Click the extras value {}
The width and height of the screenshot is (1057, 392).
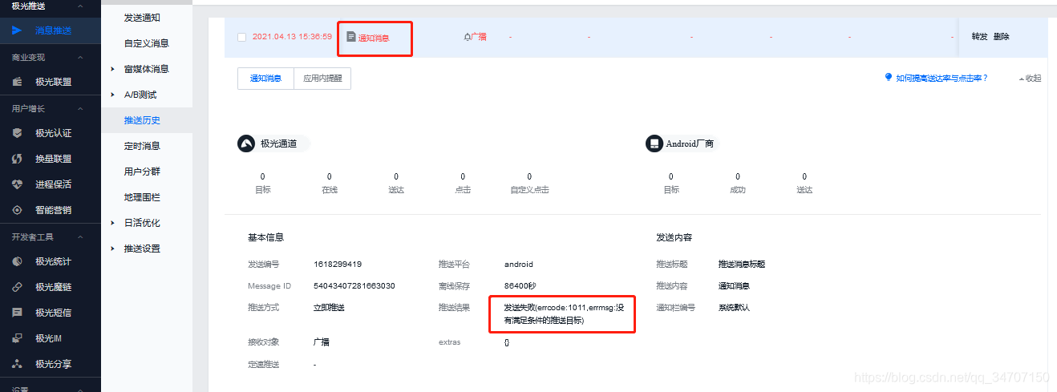tap(507, 342)
